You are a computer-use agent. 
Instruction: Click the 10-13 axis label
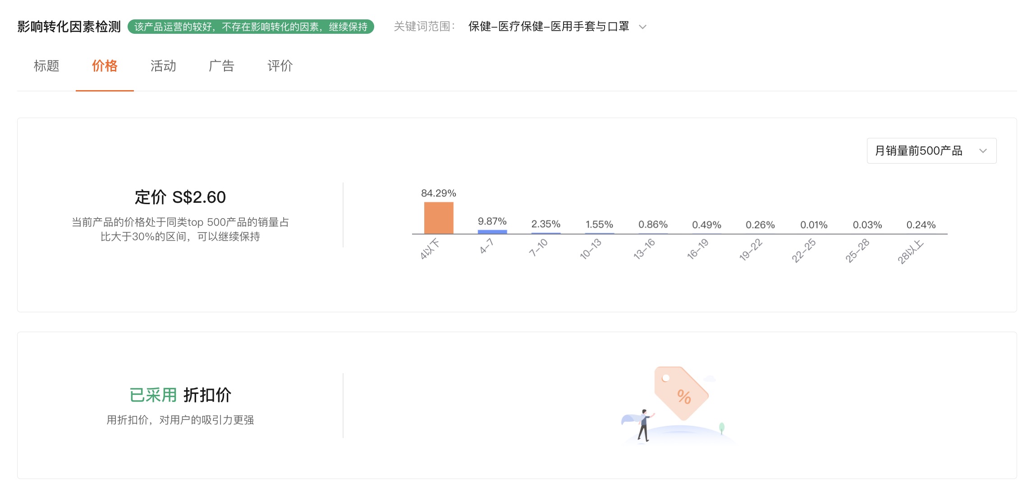591,249
